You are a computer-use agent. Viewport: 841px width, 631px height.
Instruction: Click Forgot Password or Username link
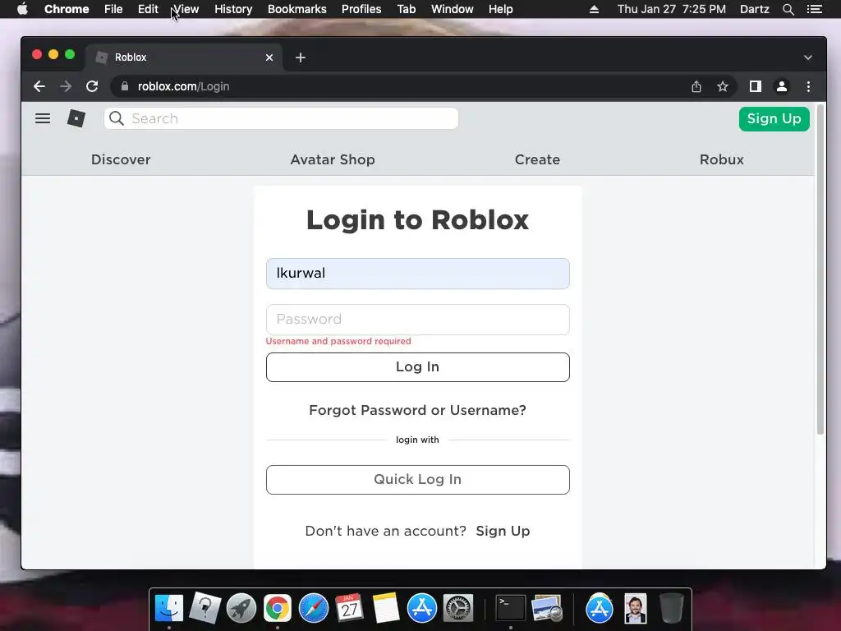coord(417,410)
